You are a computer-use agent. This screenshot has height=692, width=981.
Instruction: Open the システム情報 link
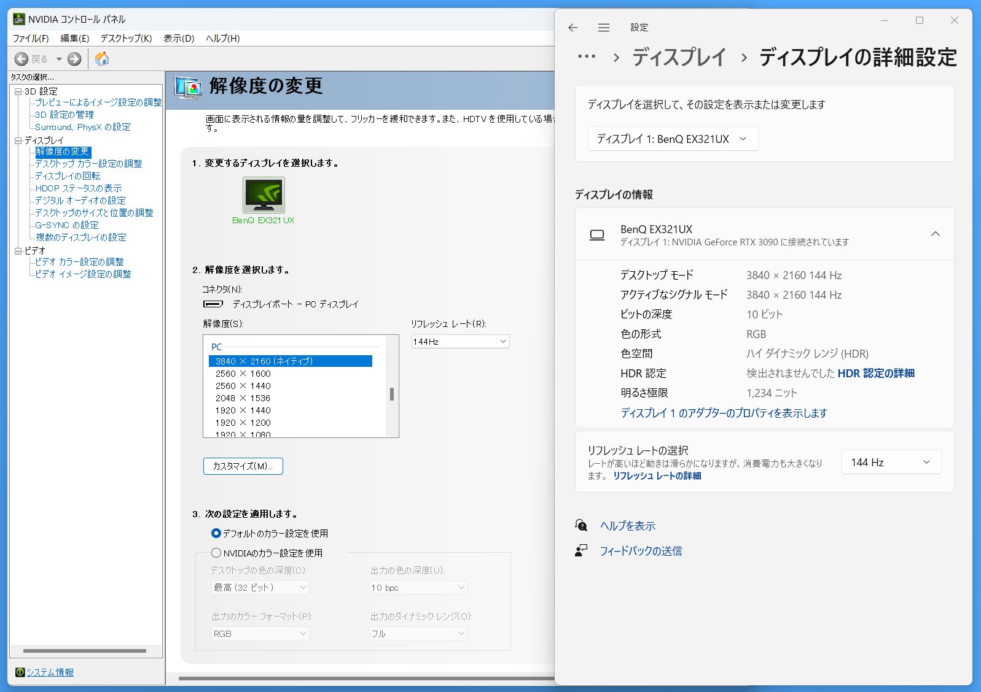click(x=50, y=672)
